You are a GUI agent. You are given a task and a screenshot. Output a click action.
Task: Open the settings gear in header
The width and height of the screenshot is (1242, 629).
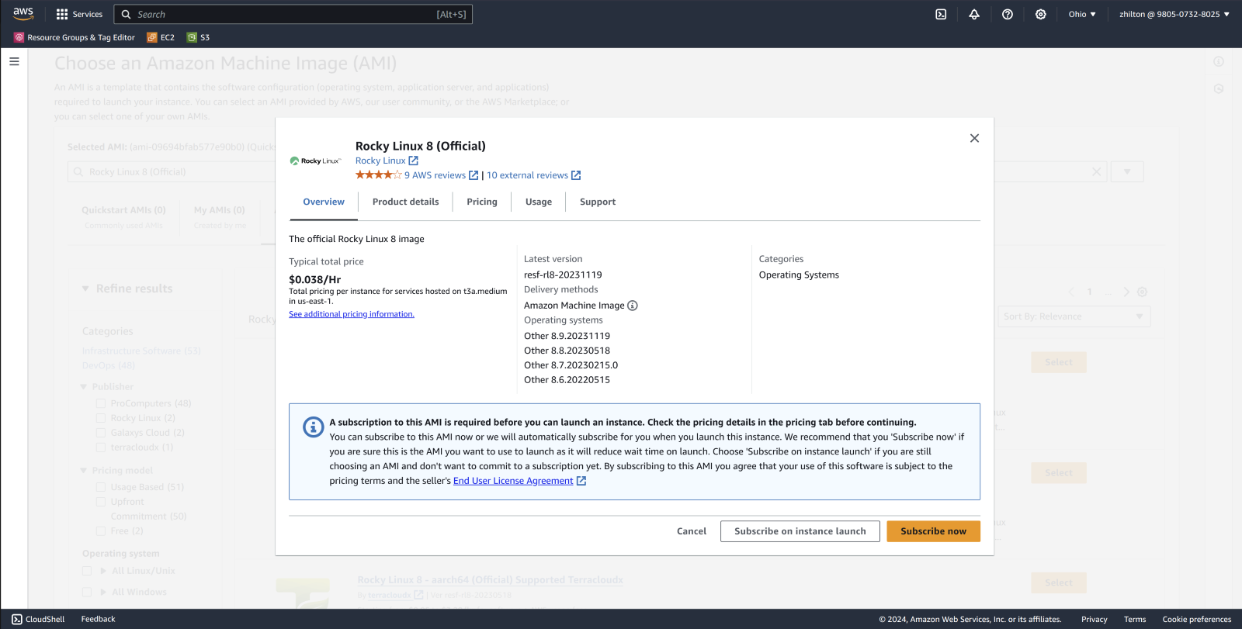tap(1041, 14)
